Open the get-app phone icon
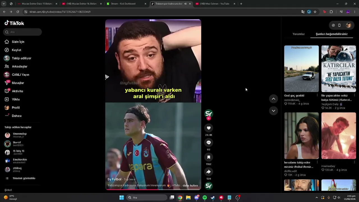359x202 pixels. click(x=339, y=25)
